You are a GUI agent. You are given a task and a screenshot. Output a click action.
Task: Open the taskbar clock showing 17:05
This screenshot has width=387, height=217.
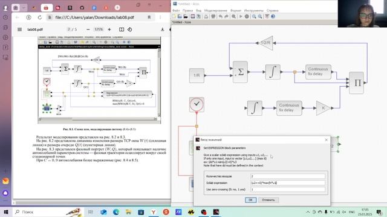pos(365,212)
